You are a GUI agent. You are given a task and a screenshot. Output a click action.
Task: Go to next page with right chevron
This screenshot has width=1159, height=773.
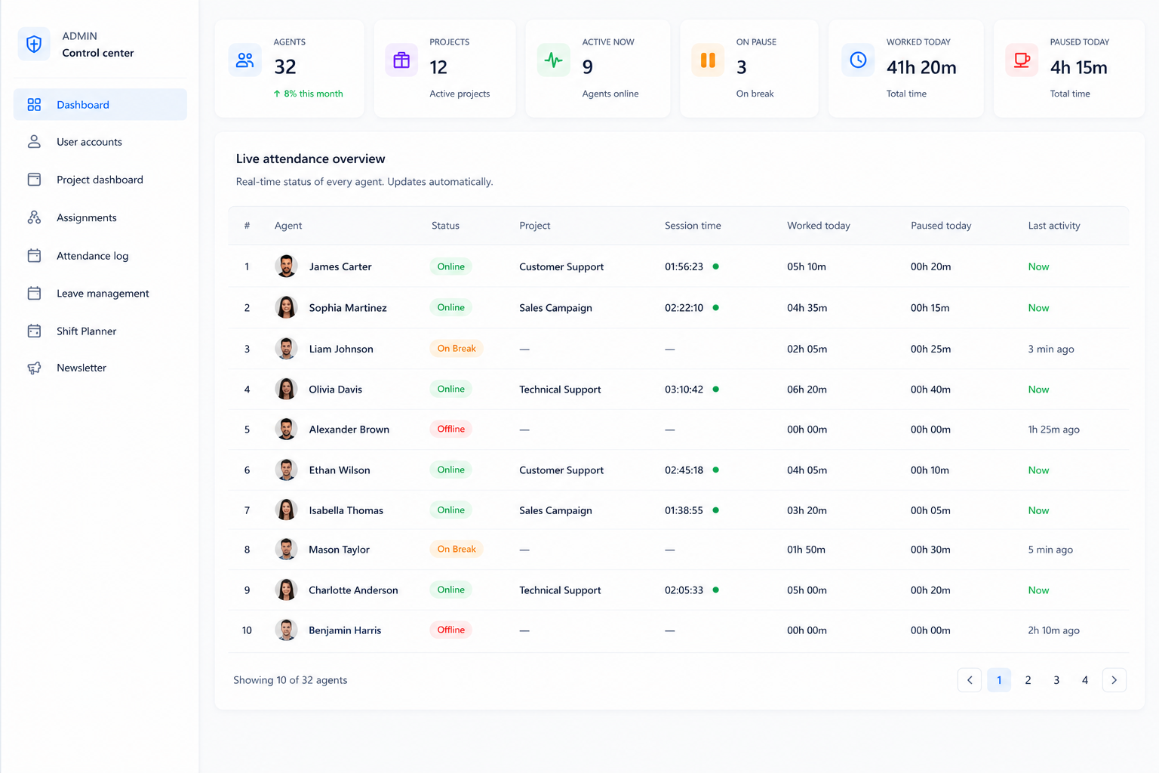click(1114, 680)
